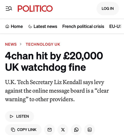Open the menu and search icon
Viewport: 124px width, 137px height.
click(x=9, y=8)
